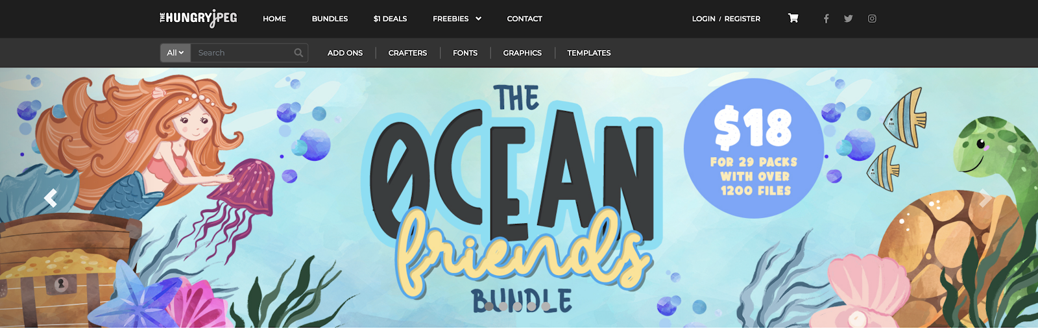
Task: Click the Register link
Action: (742, 19)
